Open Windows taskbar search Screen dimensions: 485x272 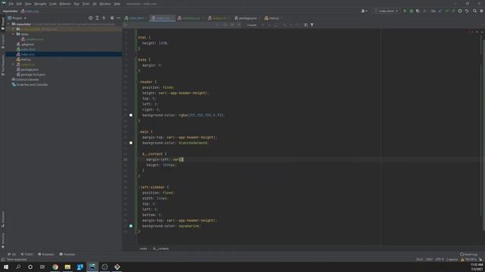[18, 267]
